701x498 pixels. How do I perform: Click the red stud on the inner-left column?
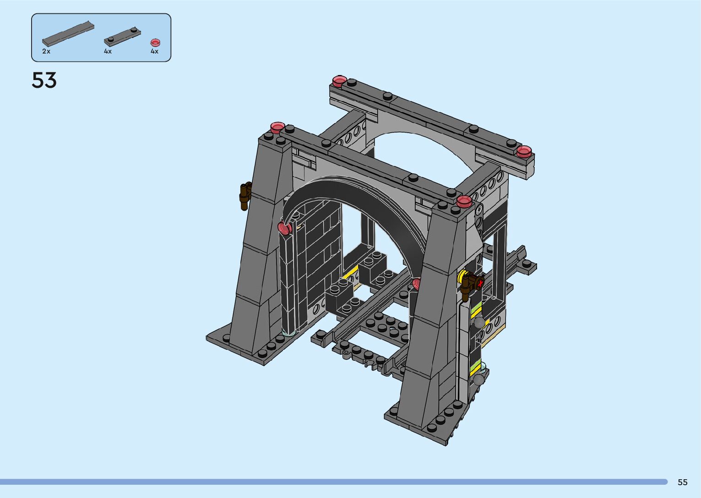(284, 227)
